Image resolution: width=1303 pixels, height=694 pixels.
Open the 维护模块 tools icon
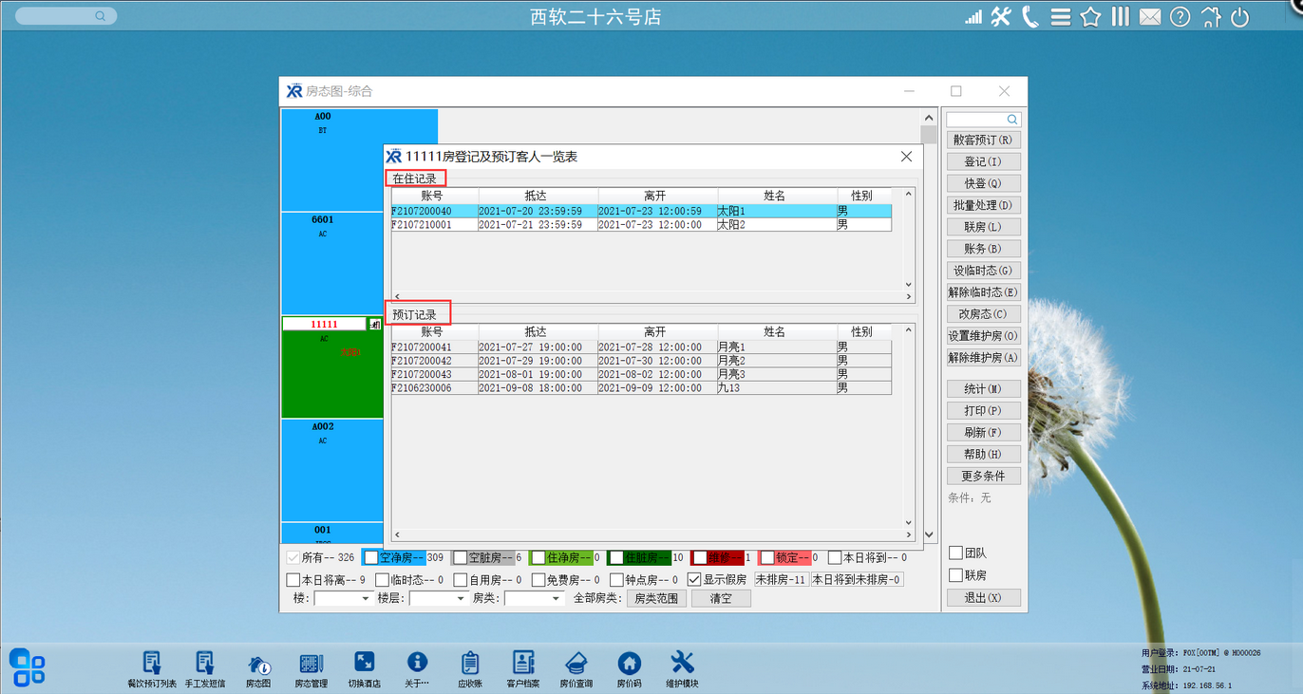click(x=682, y=663)
